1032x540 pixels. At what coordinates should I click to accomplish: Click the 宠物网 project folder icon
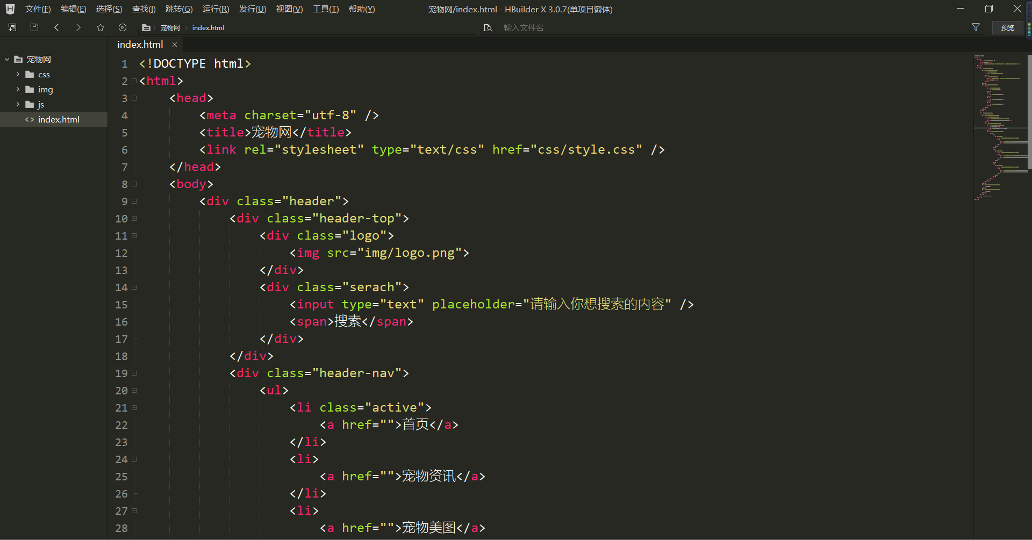18,59
